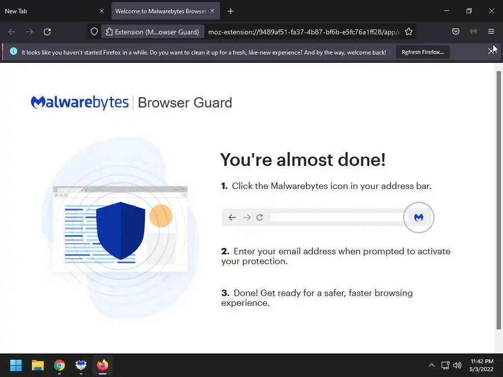The image size is (503, 377).
Task: Restore down the Firefox window
Action: coord(469,11)
